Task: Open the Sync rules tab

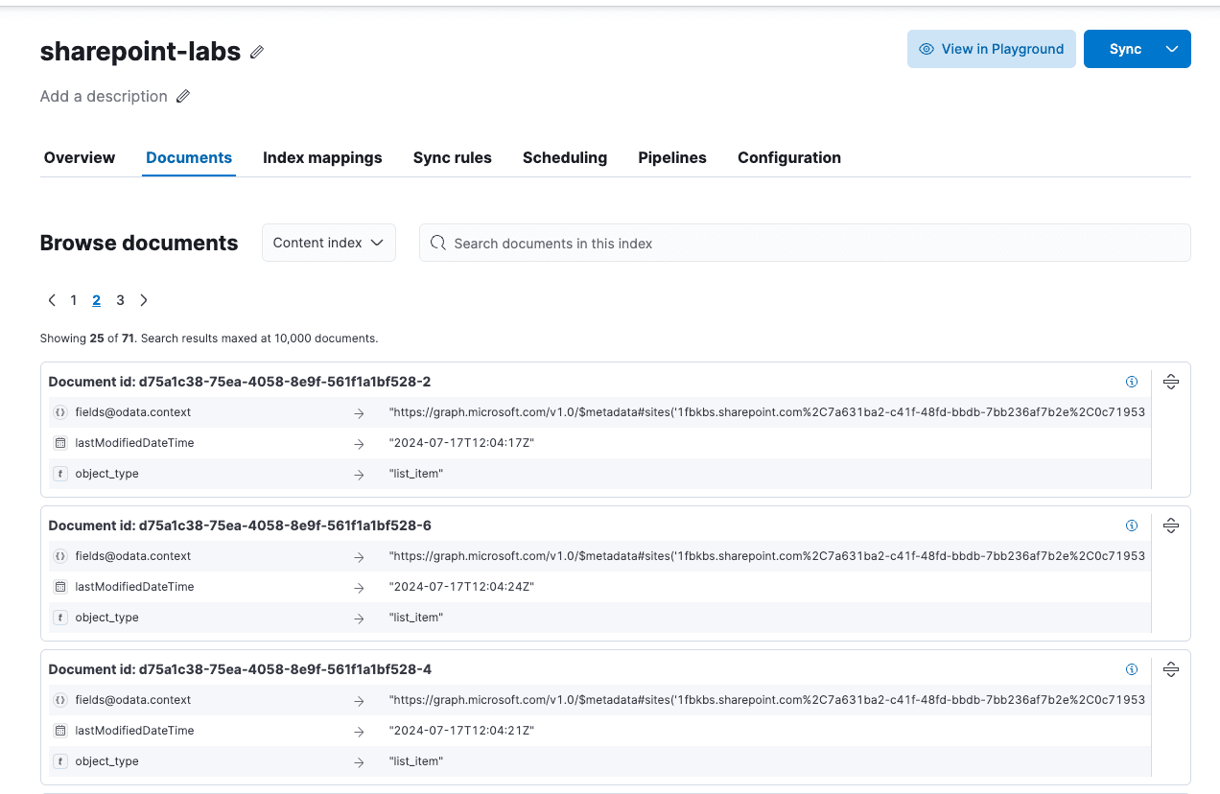Action: (452, 157)
